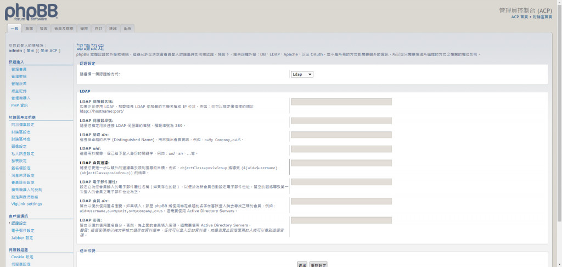Focus the LDAP 會員過濾 input field
Image resolution: width=562 pixels, height=267 pixels.
pyautogui.click(x=341, y=163)
